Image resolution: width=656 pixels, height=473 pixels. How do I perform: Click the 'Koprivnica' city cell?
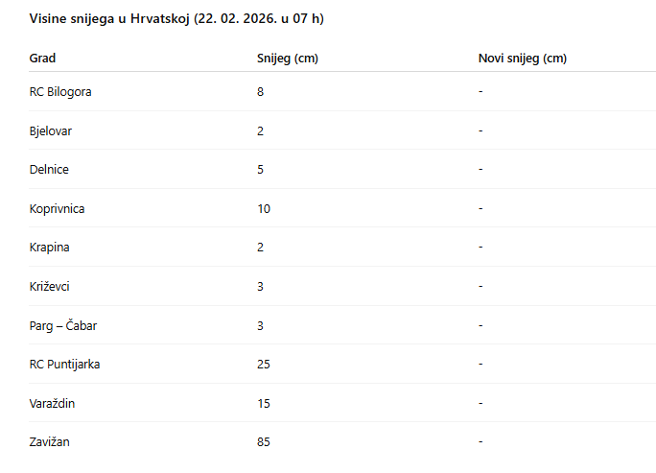pos(57,208)
